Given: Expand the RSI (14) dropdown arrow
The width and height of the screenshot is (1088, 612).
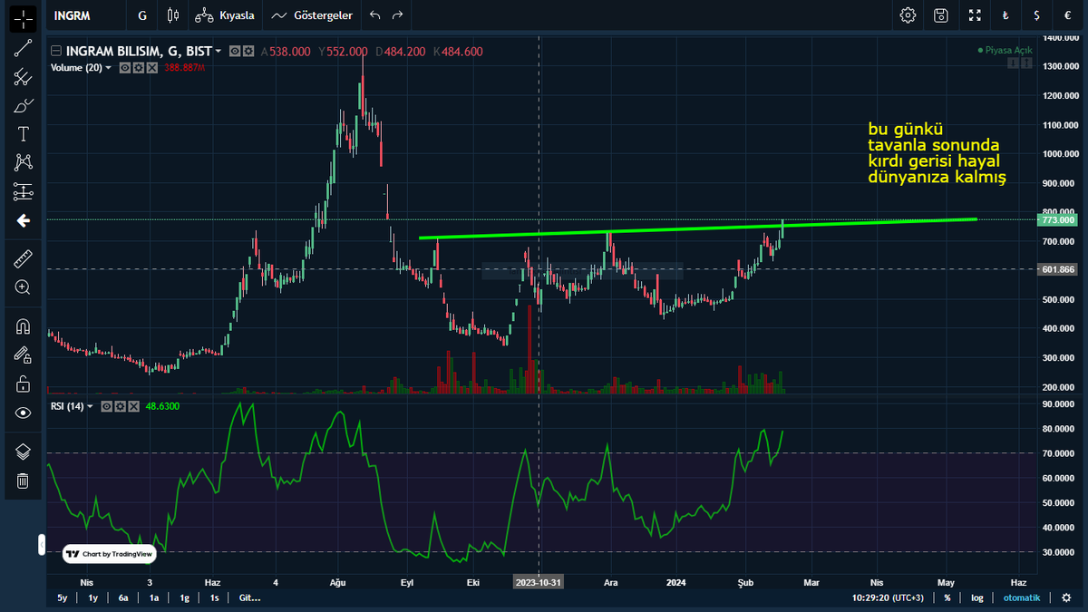Looking at the screenshot, I should [89, 406].
